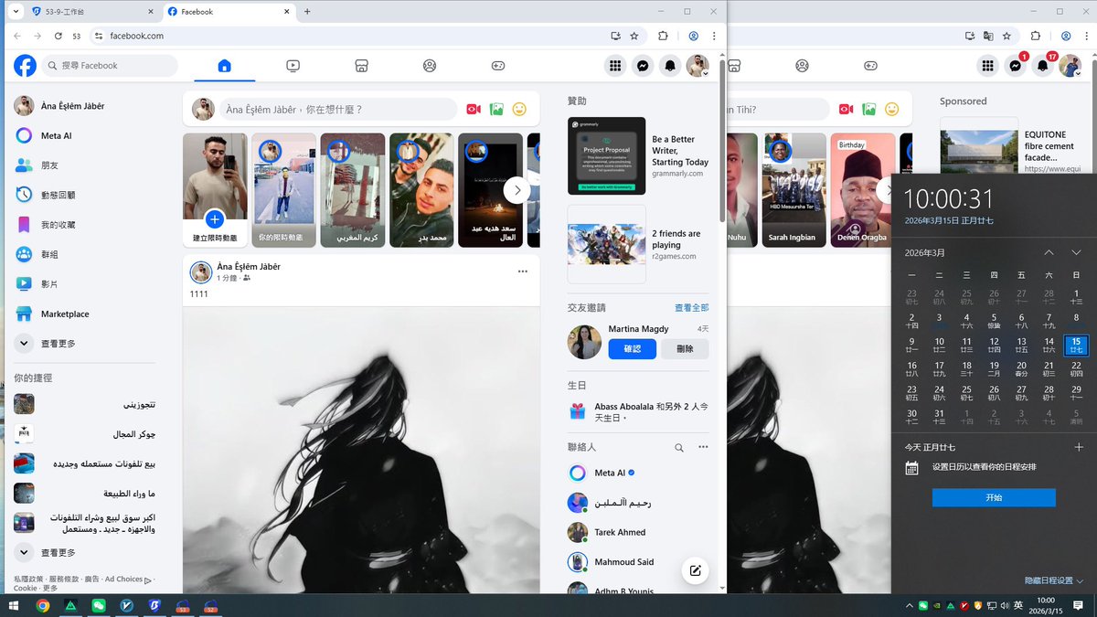Open 影片 (Video) in left sidebar

[x=84, y=284]
